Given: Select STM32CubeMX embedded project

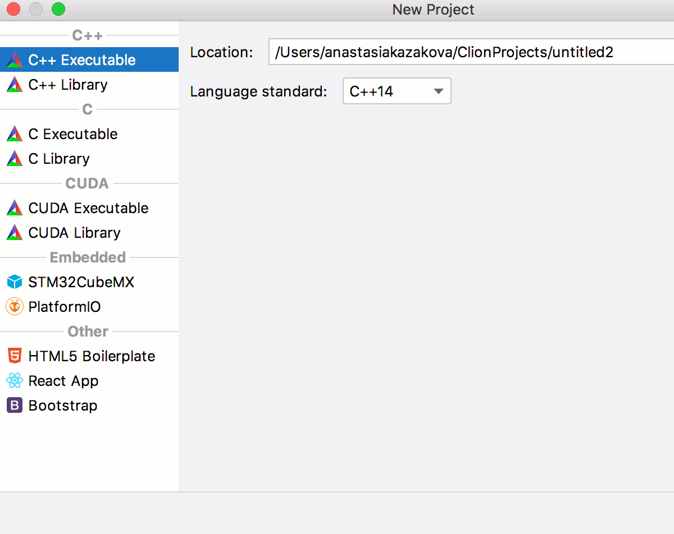Looking at the screenshot, I should pos(89,282).
